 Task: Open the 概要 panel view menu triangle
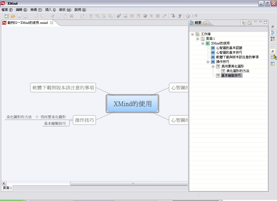[255, 22]
